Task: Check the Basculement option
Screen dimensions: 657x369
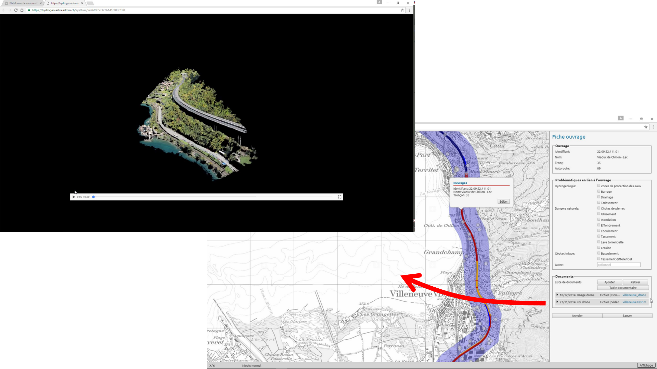Action: pos(599,253)
